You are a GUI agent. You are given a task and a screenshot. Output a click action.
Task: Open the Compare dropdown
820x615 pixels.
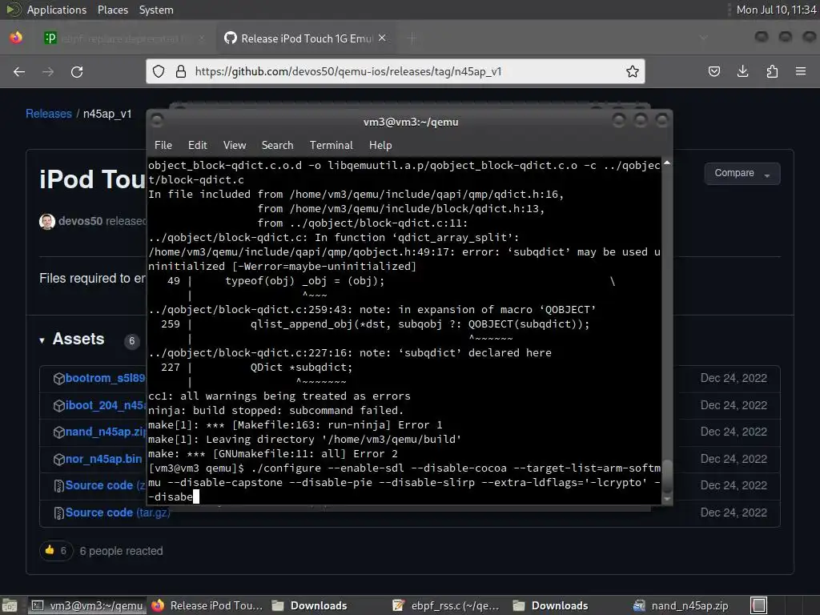(x=742, y=173)
